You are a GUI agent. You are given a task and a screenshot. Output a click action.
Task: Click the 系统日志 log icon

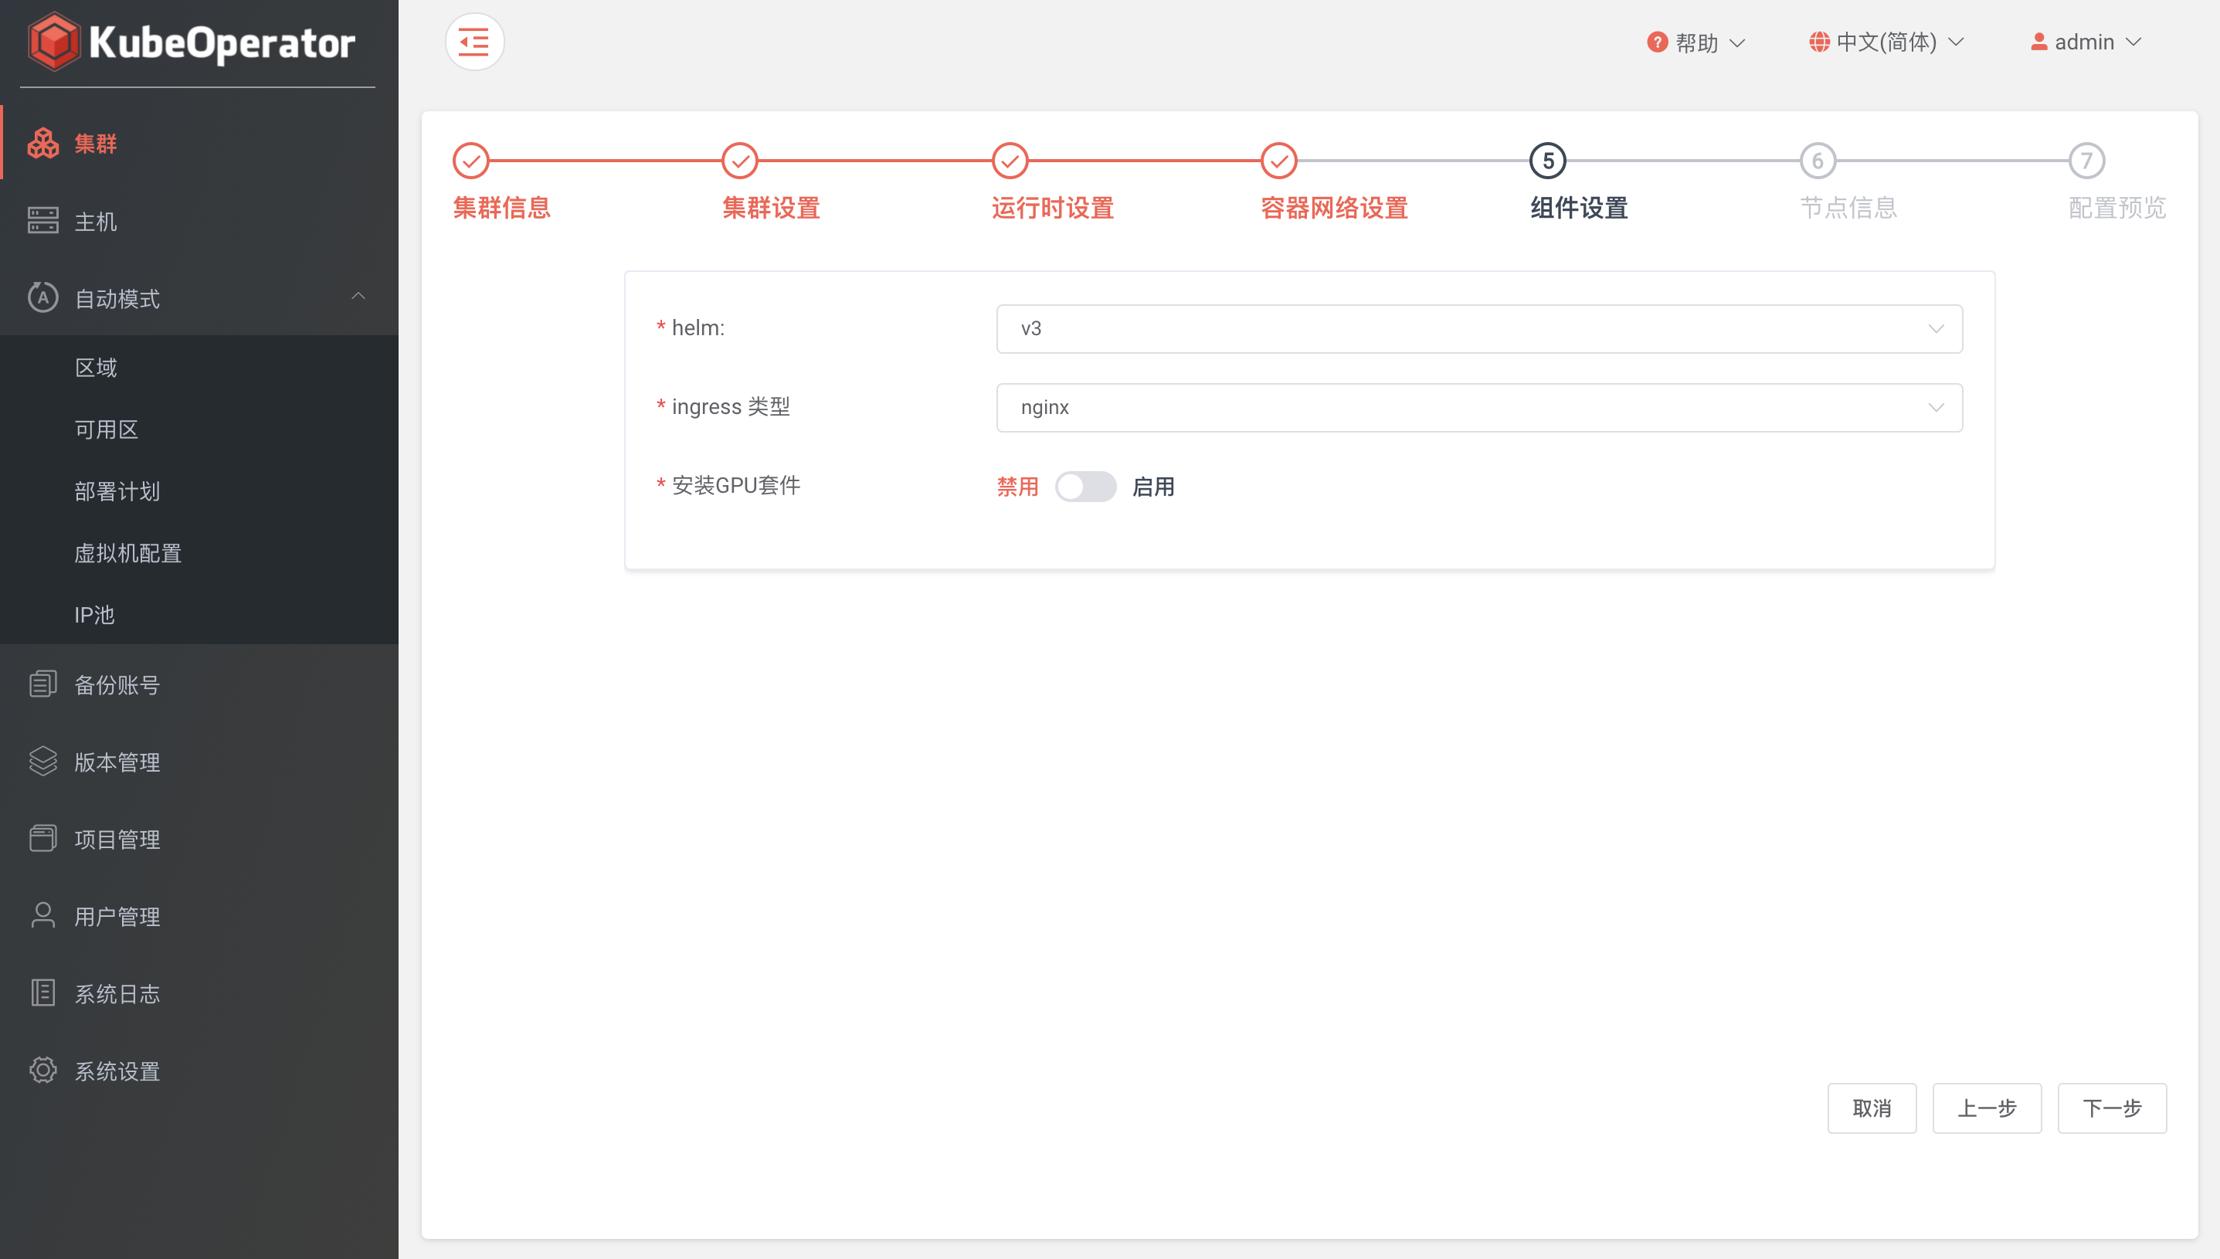click(42, 993)
